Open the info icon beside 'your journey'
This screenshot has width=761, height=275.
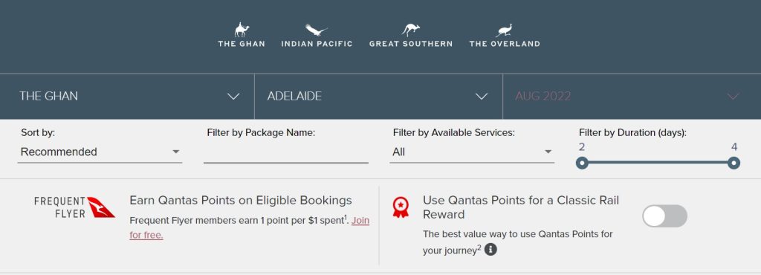(490, 250)
